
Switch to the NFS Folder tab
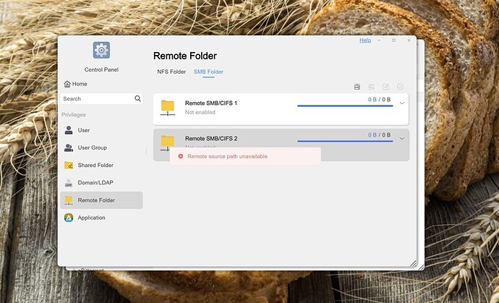click(171, 72)
